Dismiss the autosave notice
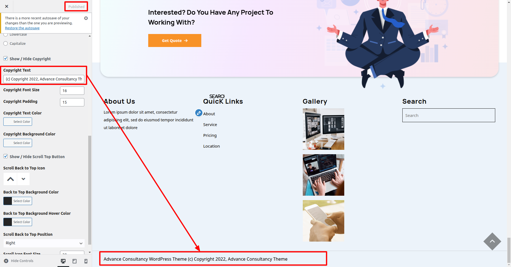 tap(86, 18)
